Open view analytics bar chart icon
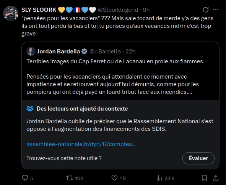Screen dimensions: 226x185 coord(159,178)
